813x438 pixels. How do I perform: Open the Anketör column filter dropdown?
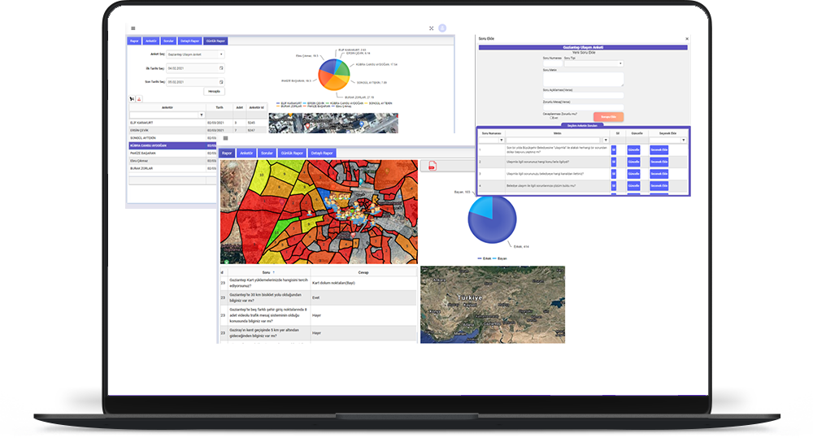click(202, 115)
